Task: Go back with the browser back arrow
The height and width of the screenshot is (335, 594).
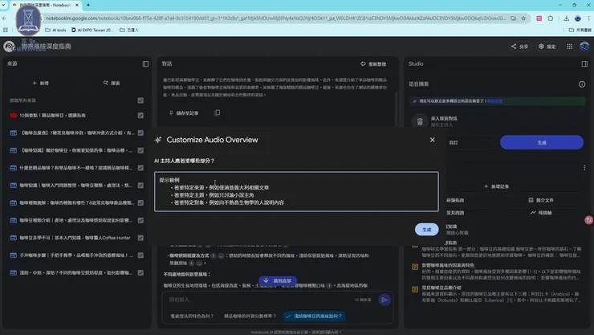Action: [x=4, y=18]
